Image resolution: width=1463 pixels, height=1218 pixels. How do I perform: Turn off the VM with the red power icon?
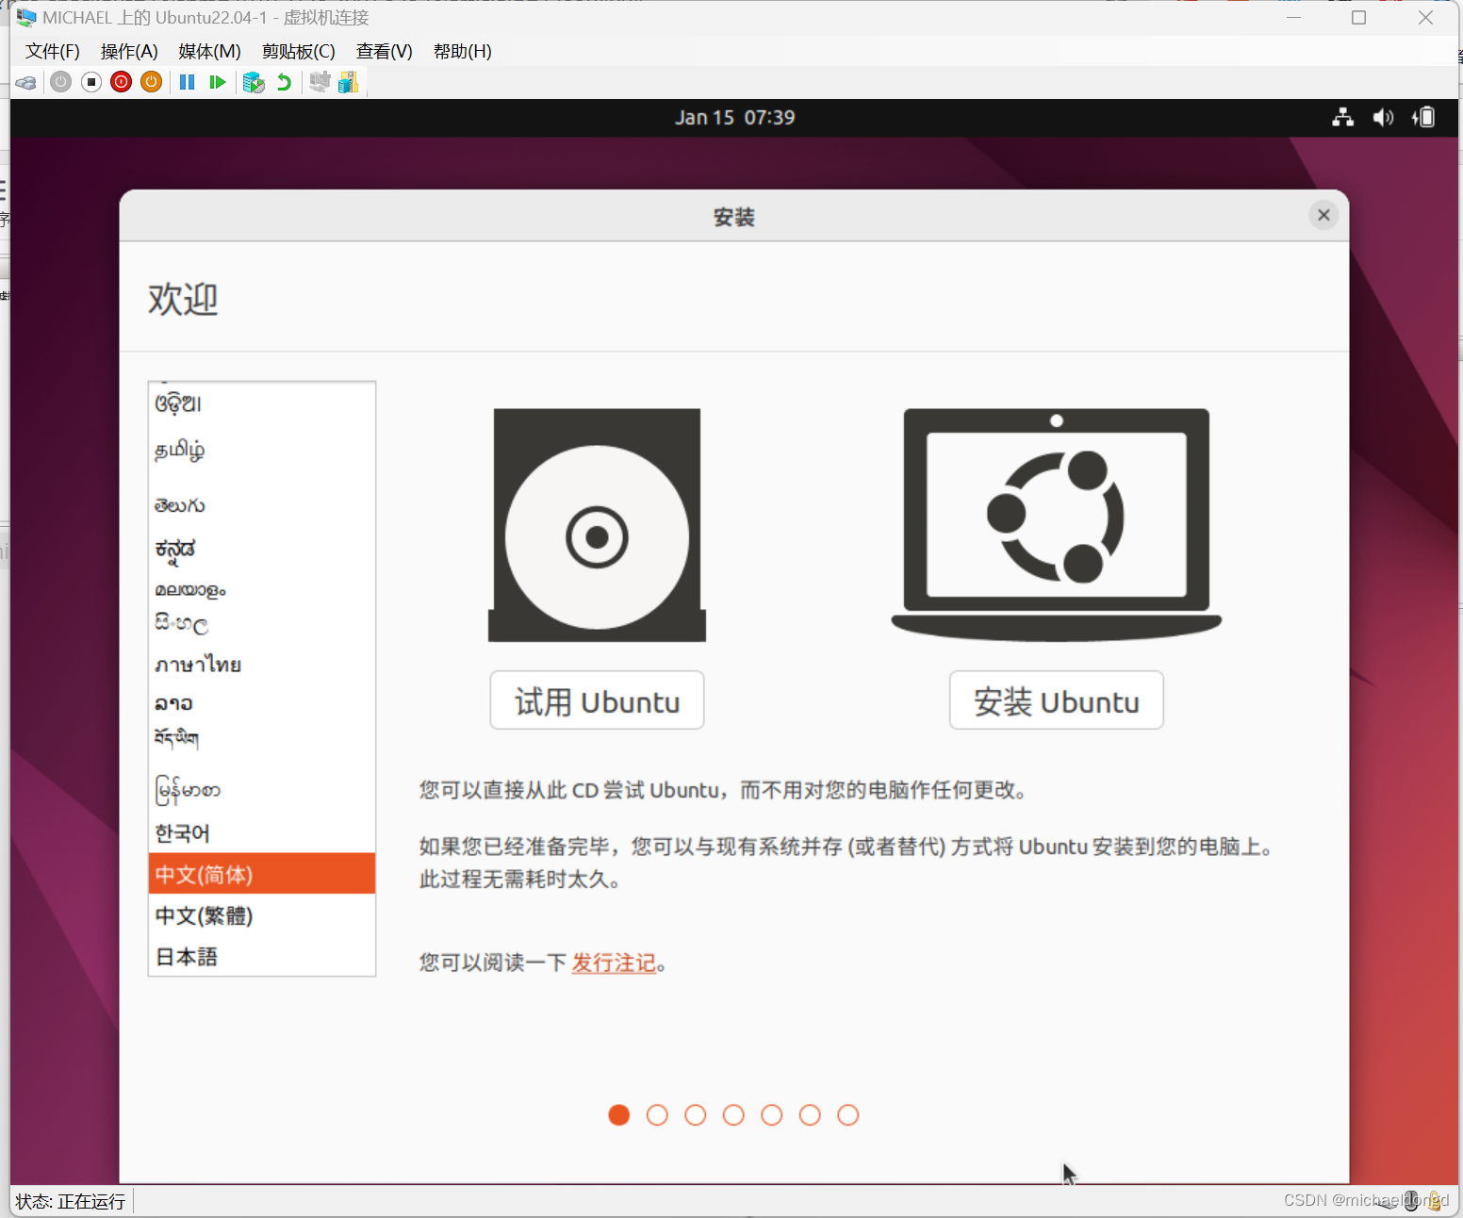click(121, 82)
